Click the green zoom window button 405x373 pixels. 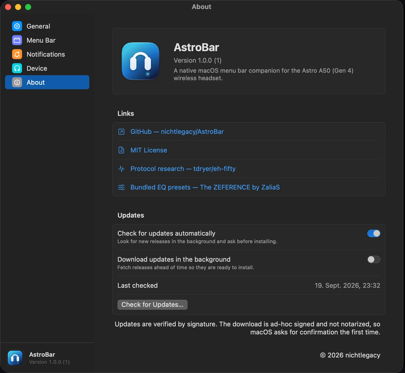tap(28, 7)
